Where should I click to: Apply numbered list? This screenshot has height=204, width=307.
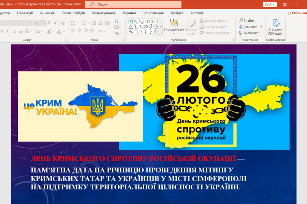coord(84,23)
